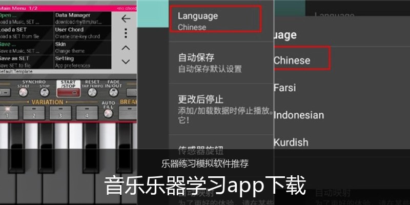Screen dimensions: 410x205
Task: Select Load a SET menu entry
Action: point(27,33)
